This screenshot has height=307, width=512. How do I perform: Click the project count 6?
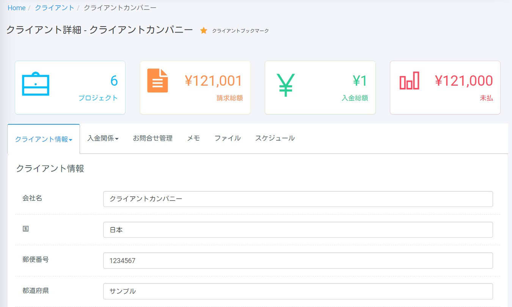point(114,81)
